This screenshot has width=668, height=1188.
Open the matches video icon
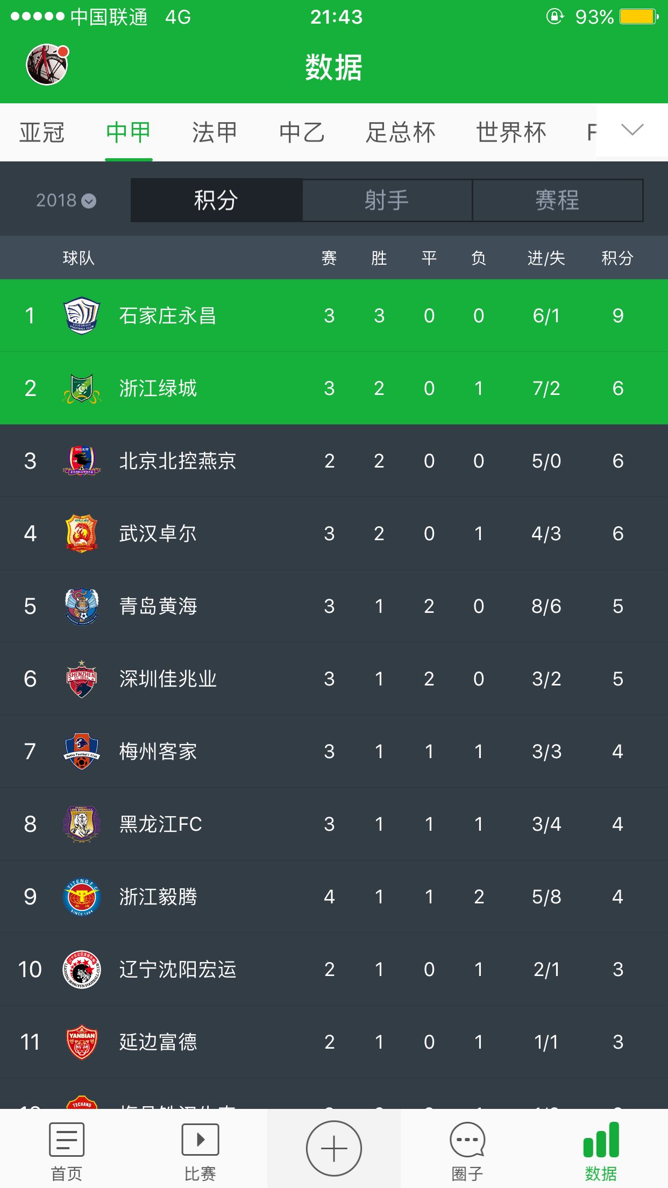200,1140
